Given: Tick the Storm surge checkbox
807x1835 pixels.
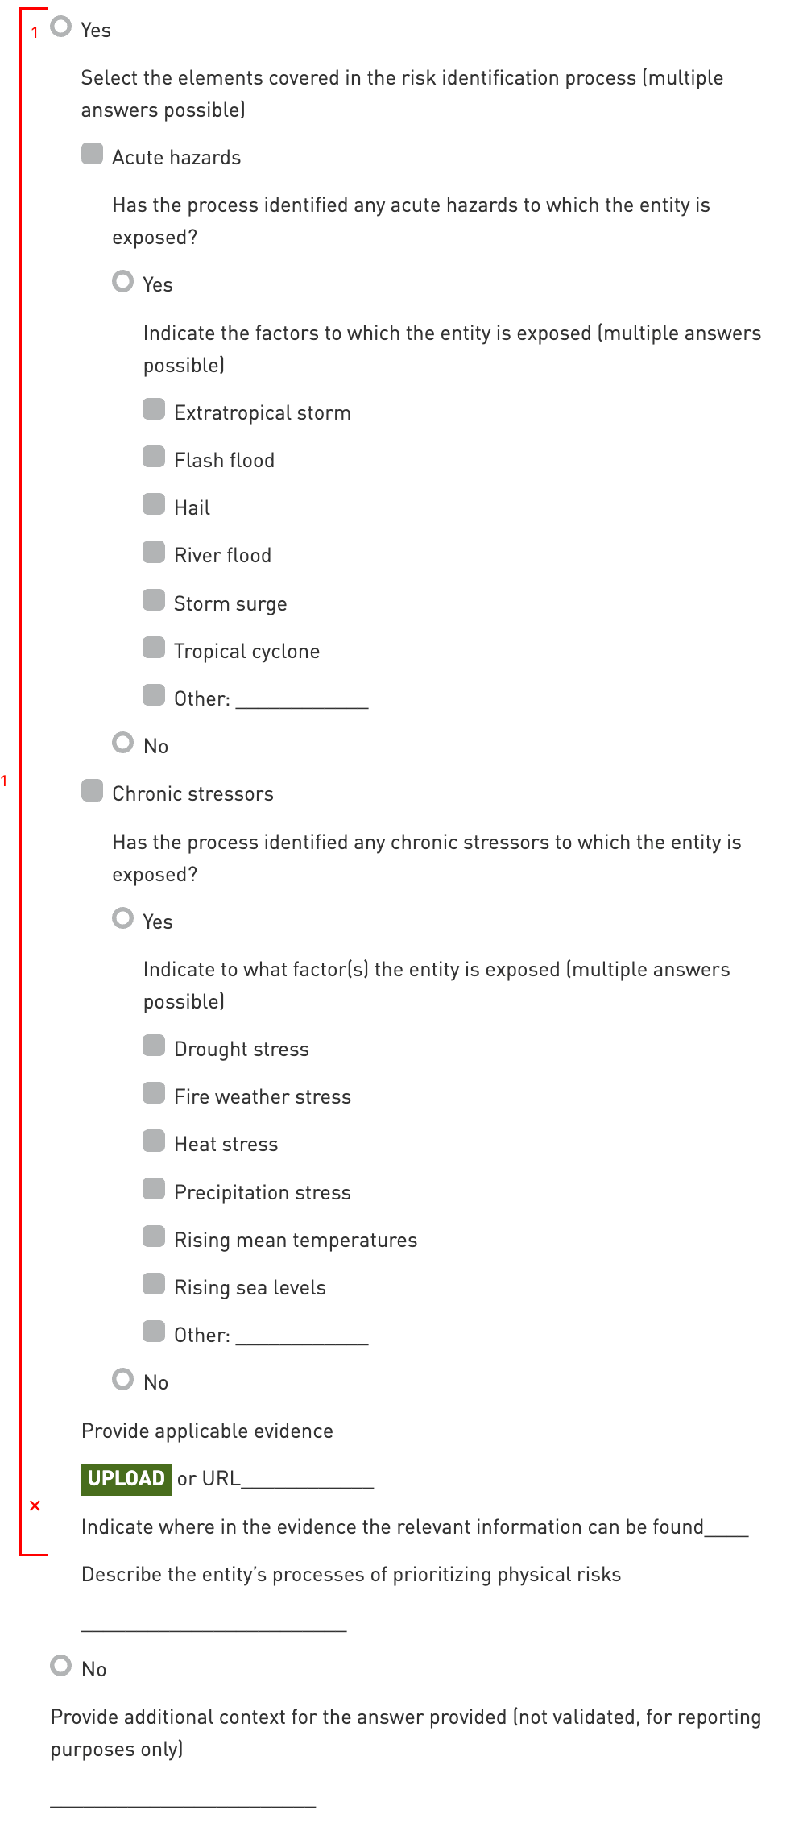Looking at the screenshot, I should [154, 600].
